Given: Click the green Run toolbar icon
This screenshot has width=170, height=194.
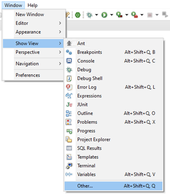Looking at the screenshot, I should [x=104, y=15].
